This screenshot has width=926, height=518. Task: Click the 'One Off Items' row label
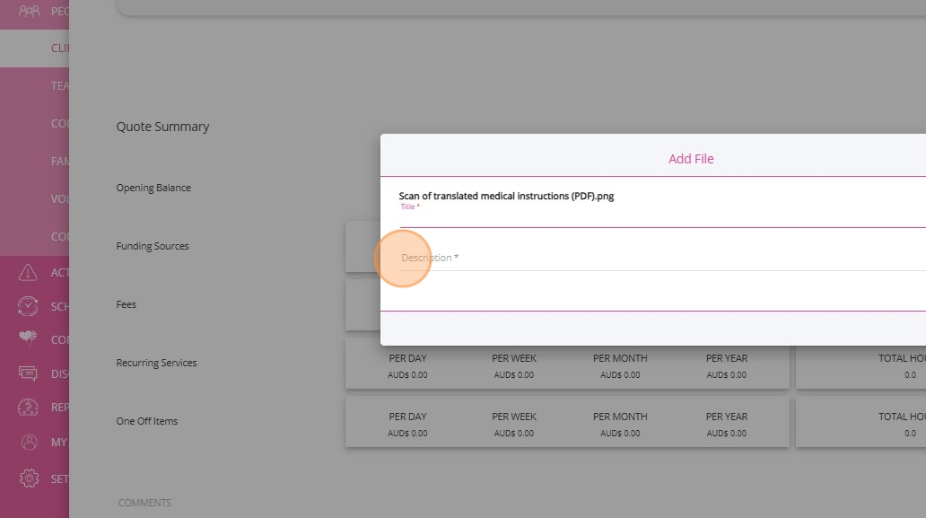click(x=147, y=421)
